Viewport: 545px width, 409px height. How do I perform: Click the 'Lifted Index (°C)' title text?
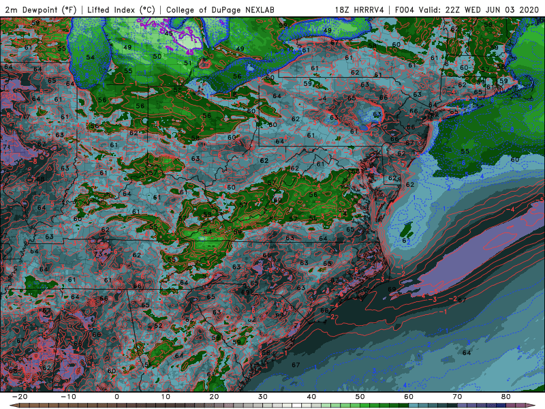point(121,10)
